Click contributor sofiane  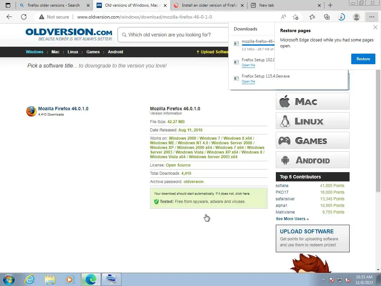pyautogui.click(x=282, y=186)
